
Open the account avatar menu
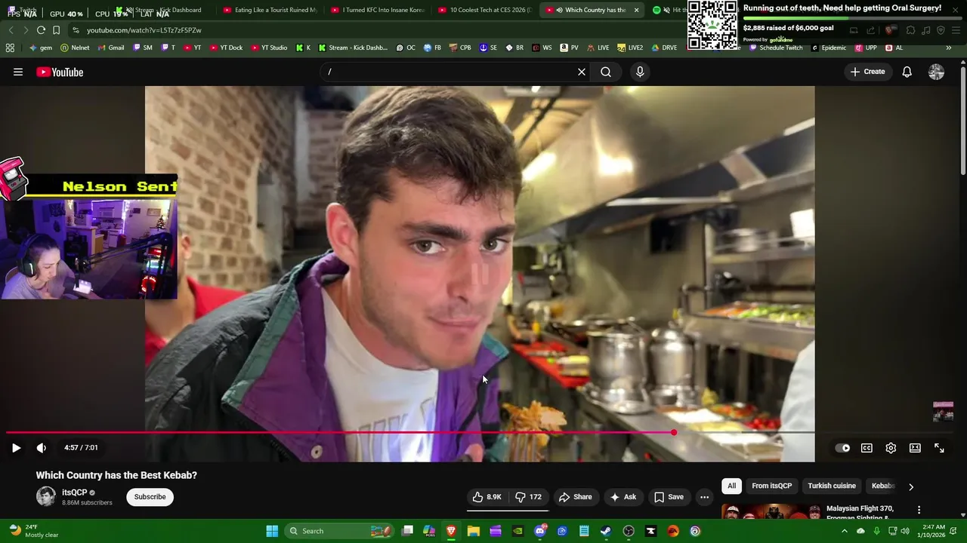pos(936,72)
